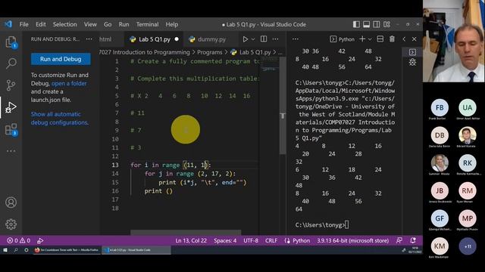Click the chevron left of terminal close
The width and height of the screenshot is (485, 272).
tap(404, 39)
